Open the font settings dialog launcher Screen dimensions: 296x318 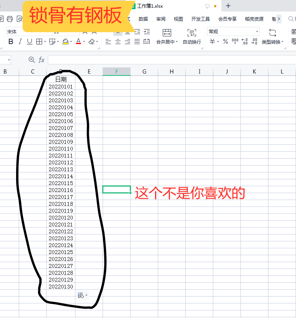(98, 48)
